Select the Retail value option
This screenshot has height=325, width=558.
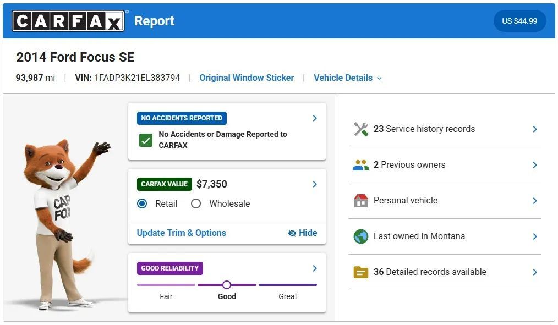click(143, 203)
